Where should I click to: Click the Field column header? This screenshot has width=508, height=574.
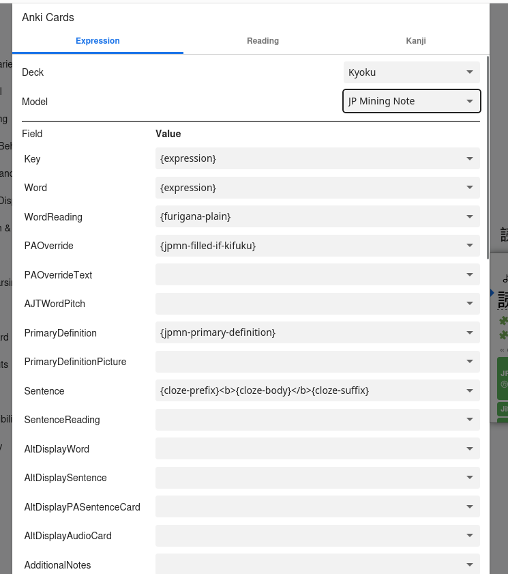(32, 134)
